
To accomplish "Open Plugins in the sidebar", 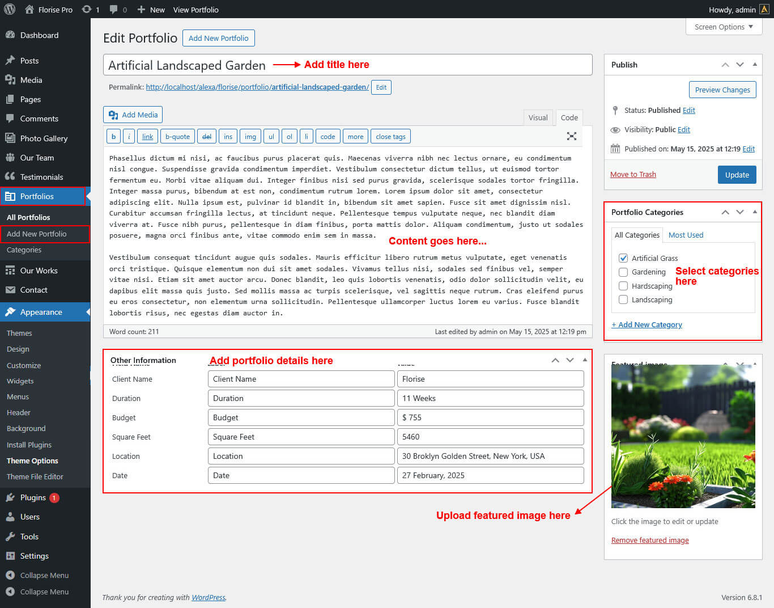I will click(x=33, y=497).
